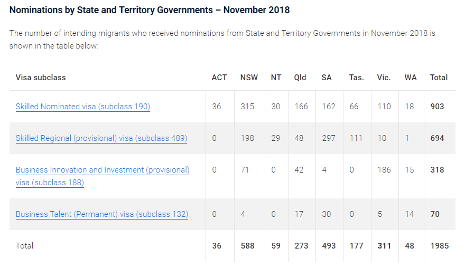This screenshot has width=465, height=267.
Task: Select the NT column header
Action: 276,78
